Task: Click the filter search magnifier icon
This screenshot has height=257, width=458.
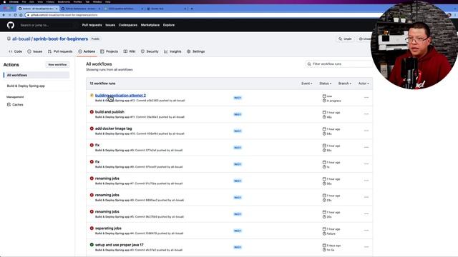Action: [x=309, y=64]
